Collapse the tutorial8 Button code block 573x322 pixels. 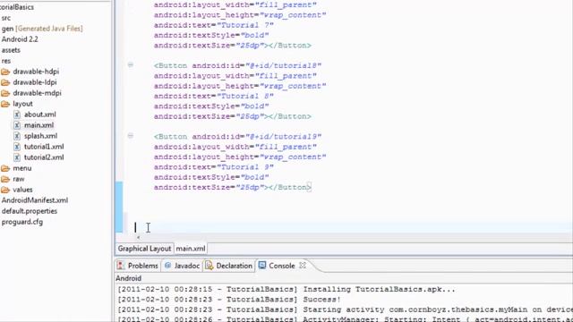point(131,65)
